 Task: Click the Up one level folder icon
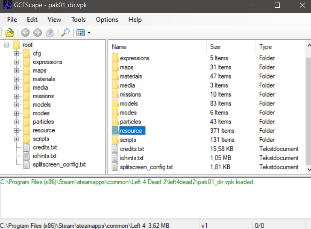(x=50, y=32)
